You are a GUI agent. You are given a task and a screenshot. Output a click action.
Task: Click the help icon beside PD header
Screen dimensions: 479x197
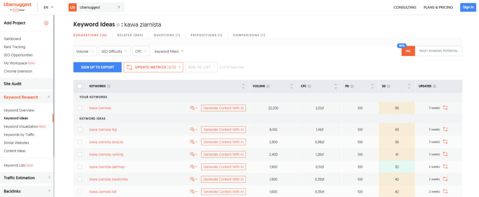pyautogui.click(x=352, y=86)
